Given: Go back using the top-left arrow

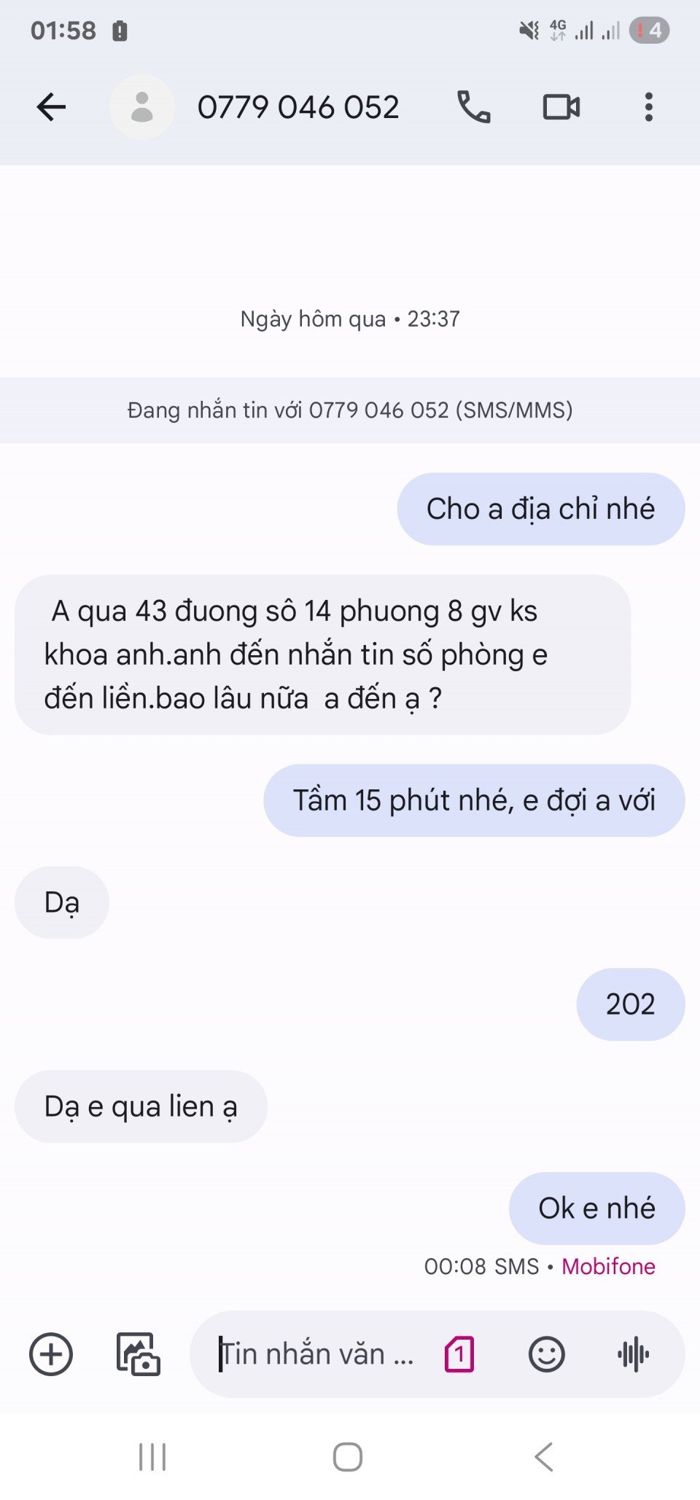Looking at the screenshot, I should click(51, 107).
